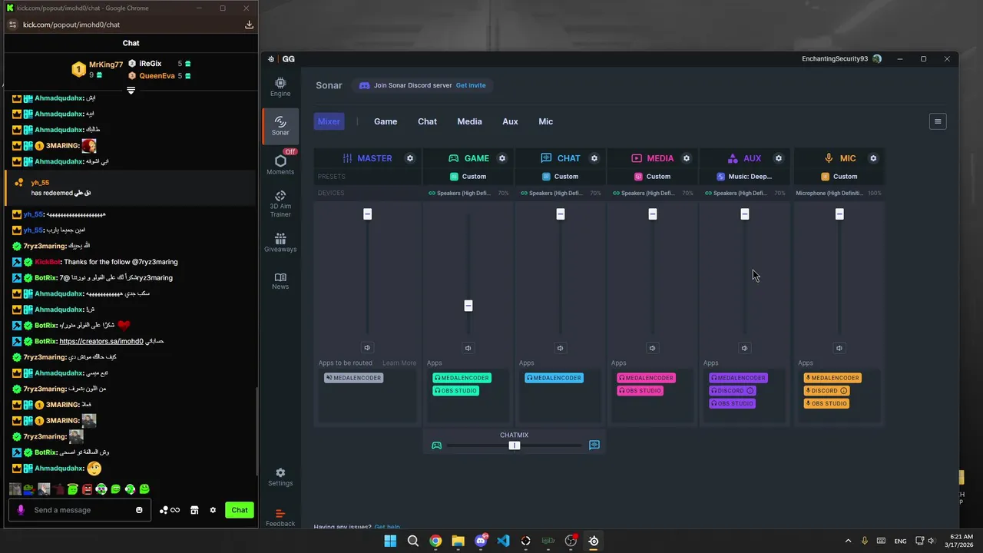Image resolution: width=983 pixels, height=553 pixels.
Task: Open the 3D Aim Trainer
Action: (280, 204)
